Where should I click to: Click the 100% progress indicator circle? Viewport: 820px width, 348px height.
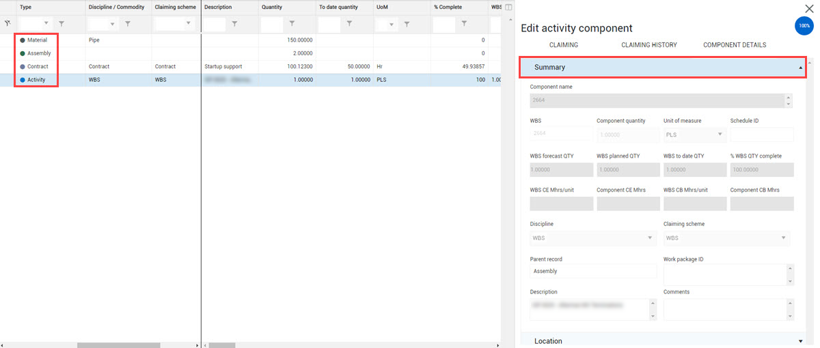pos(804,26)
